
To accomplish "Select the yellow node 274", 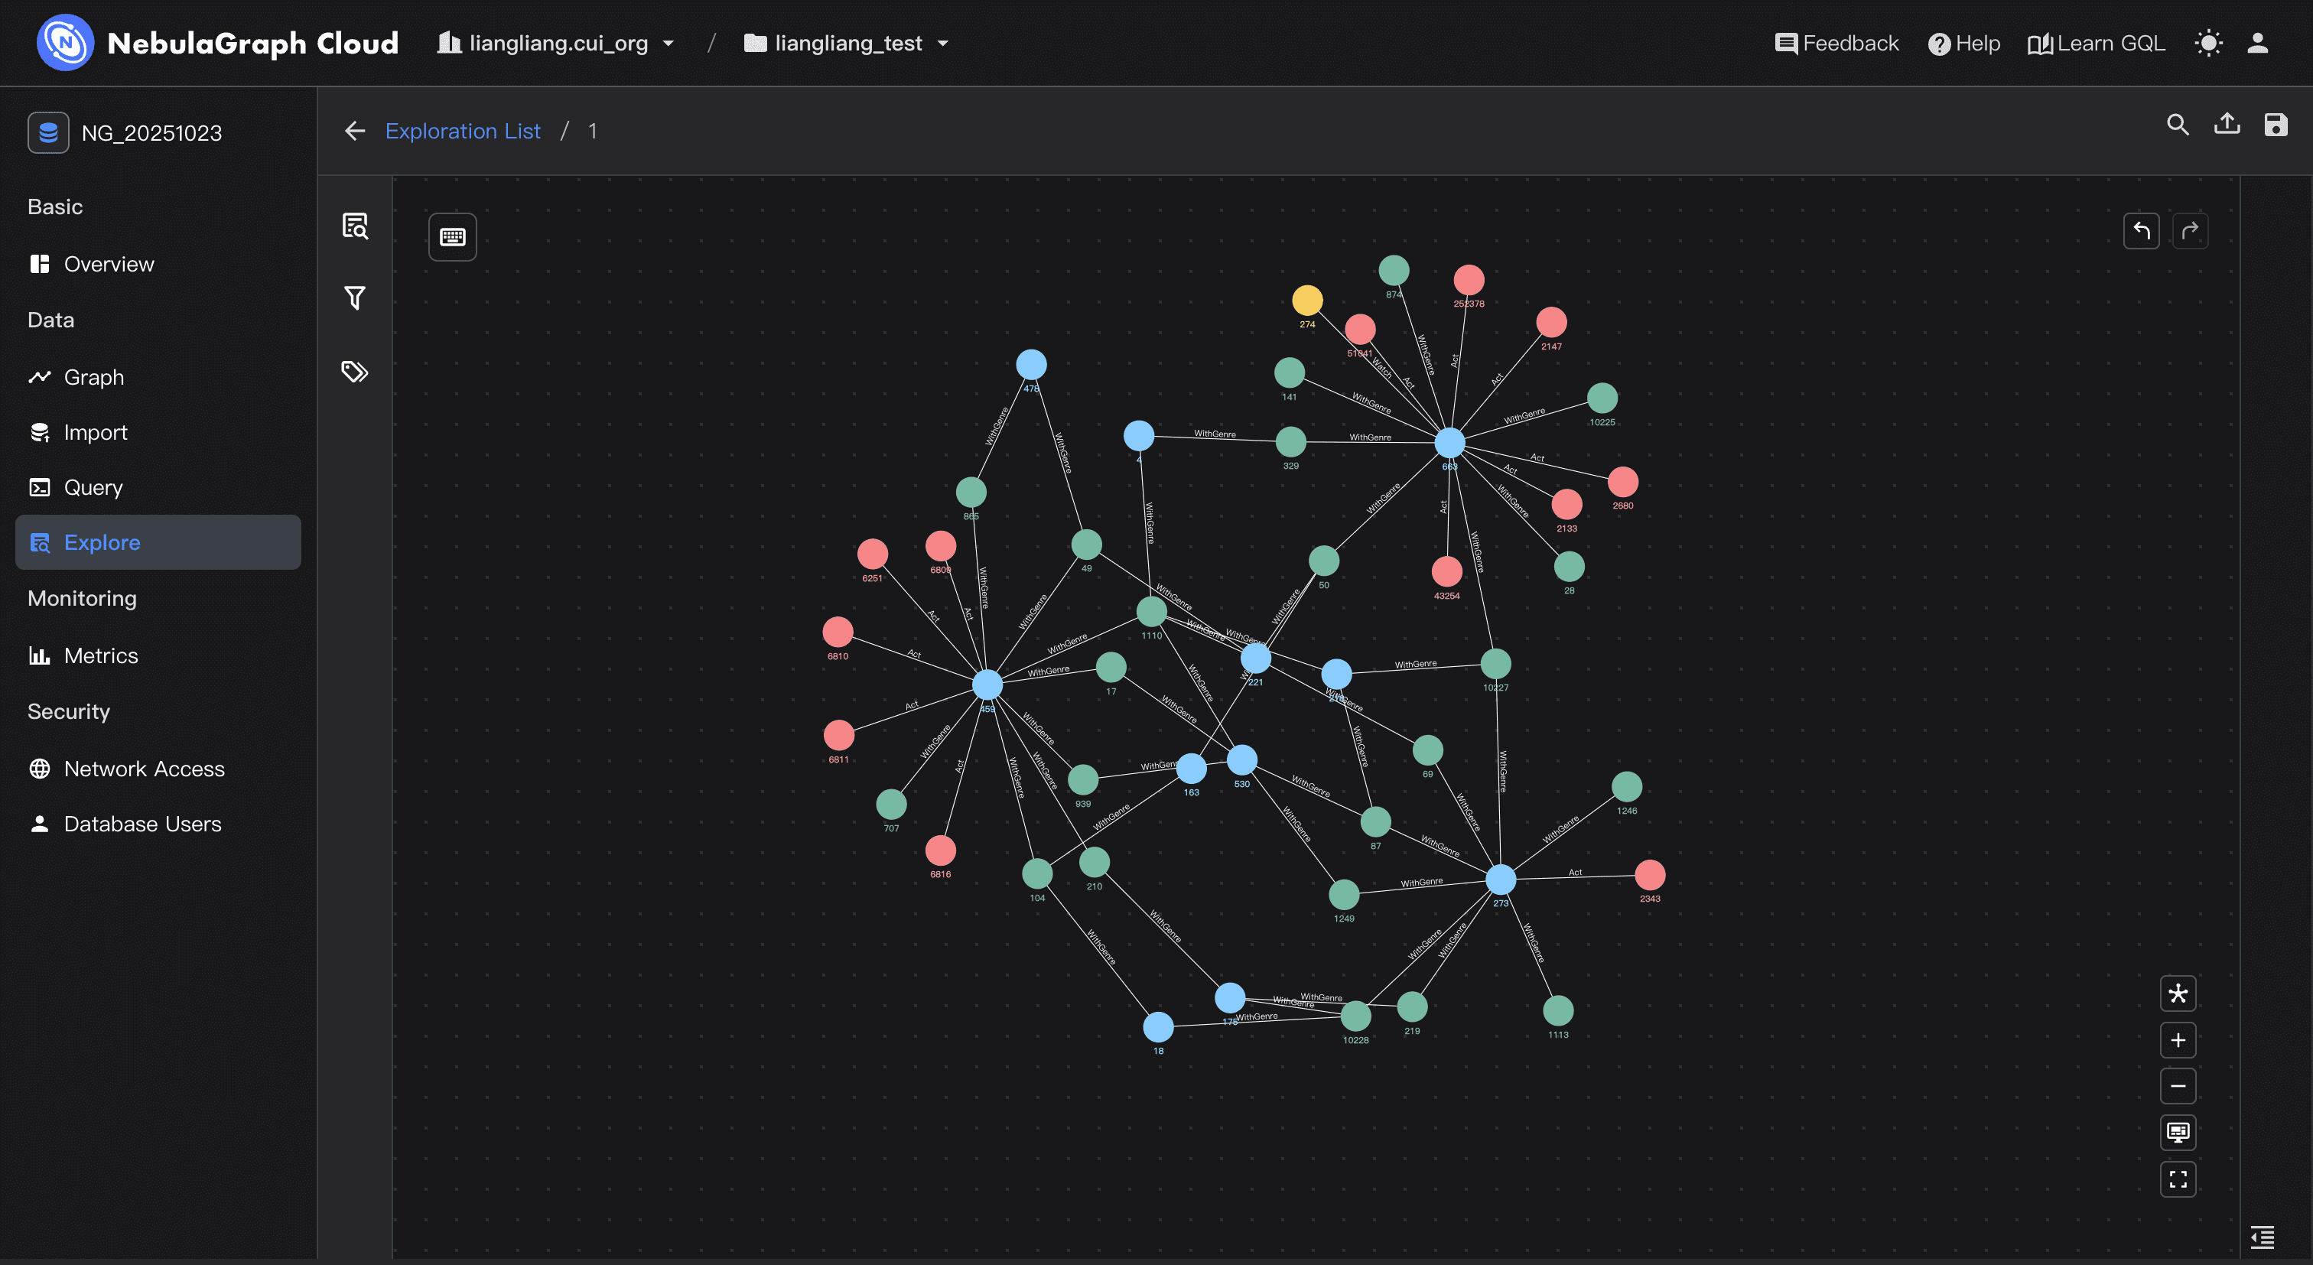I will (x=1306, y=300).
